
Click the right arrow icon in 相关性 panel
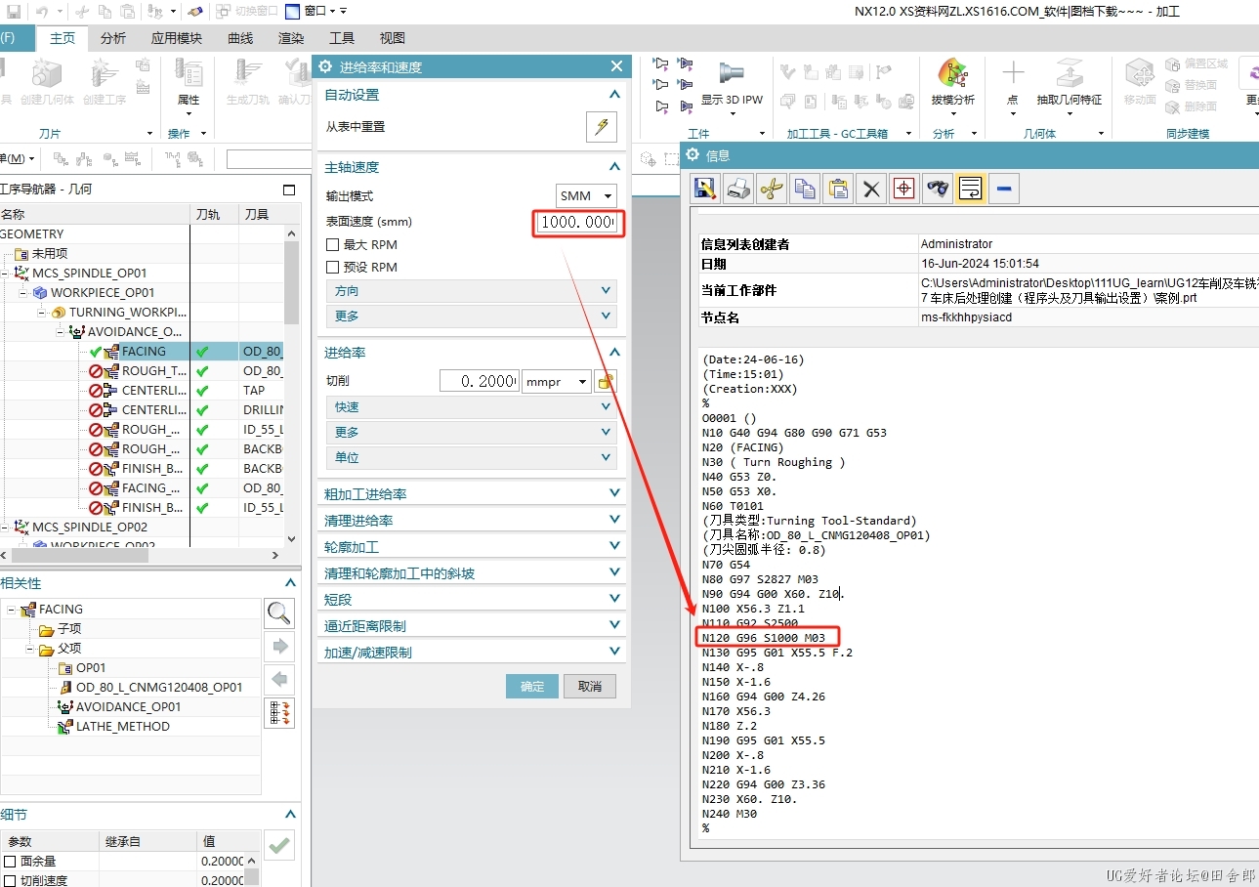tap(279, 647)
